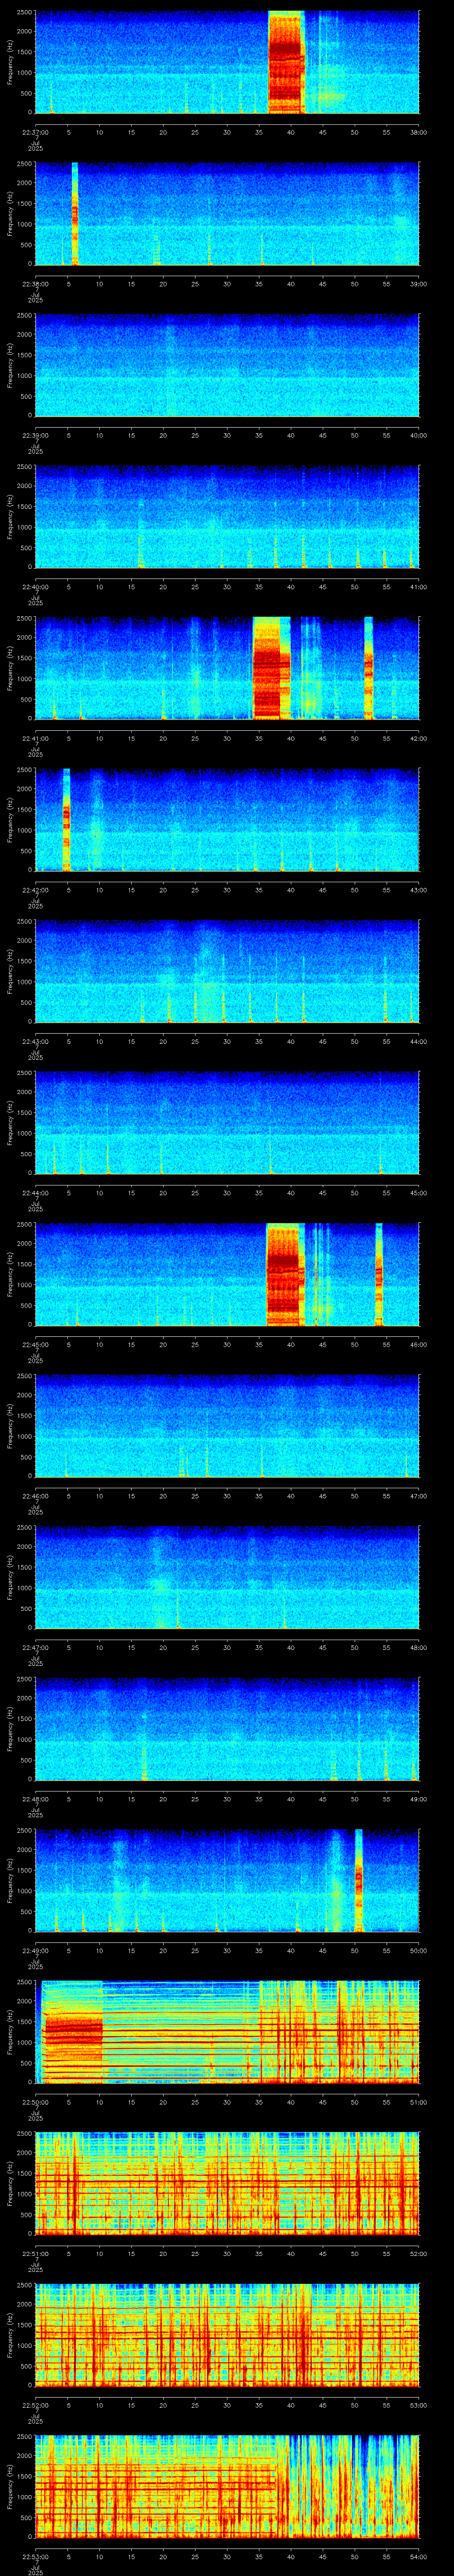Click the 22:47:00 start time label
This screenshot has height=2576, width=454.
[35, 1647]
